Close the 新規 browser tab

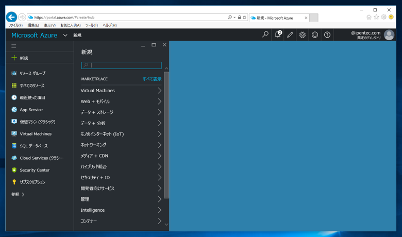pyautogui.click(x=306, y=18)
